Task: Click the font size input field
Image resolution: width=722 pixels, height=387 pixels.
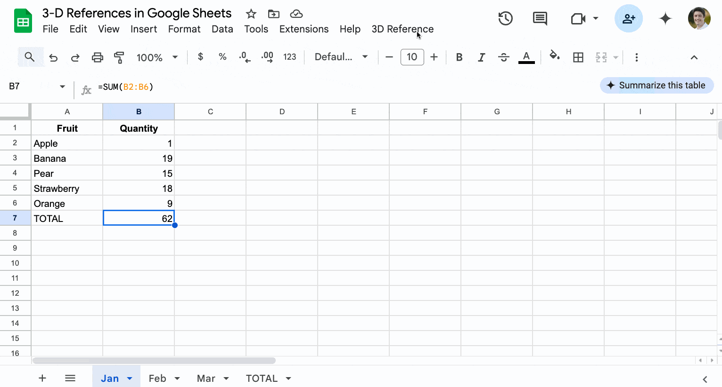Action: click(x=412, y=57)
